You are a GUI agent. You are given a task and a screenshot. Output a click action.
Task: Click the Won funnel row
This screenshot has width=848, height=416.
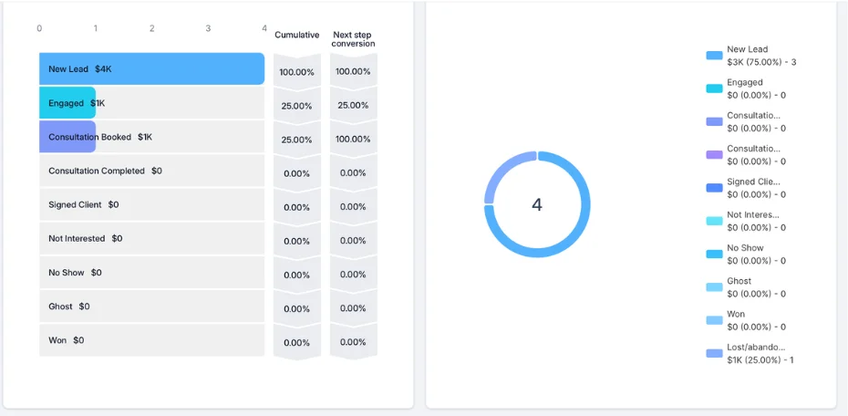(152, 340)
